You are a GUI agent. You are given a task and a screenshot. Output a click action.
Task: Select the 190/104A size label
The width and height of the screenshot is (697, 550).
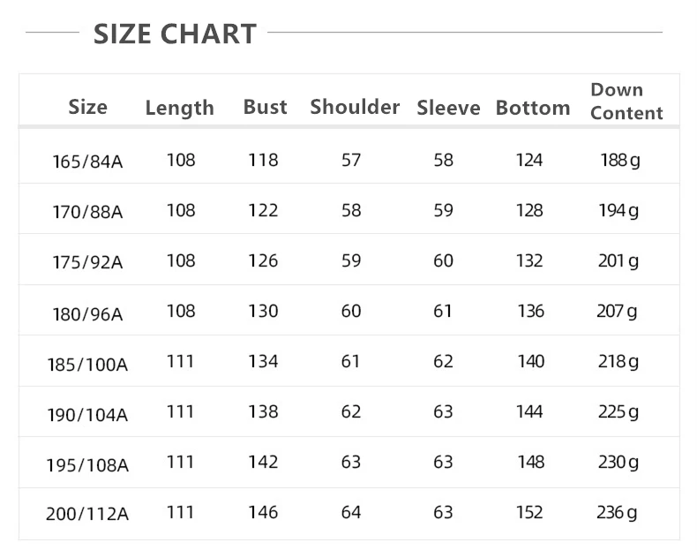(x=87, y=415)
